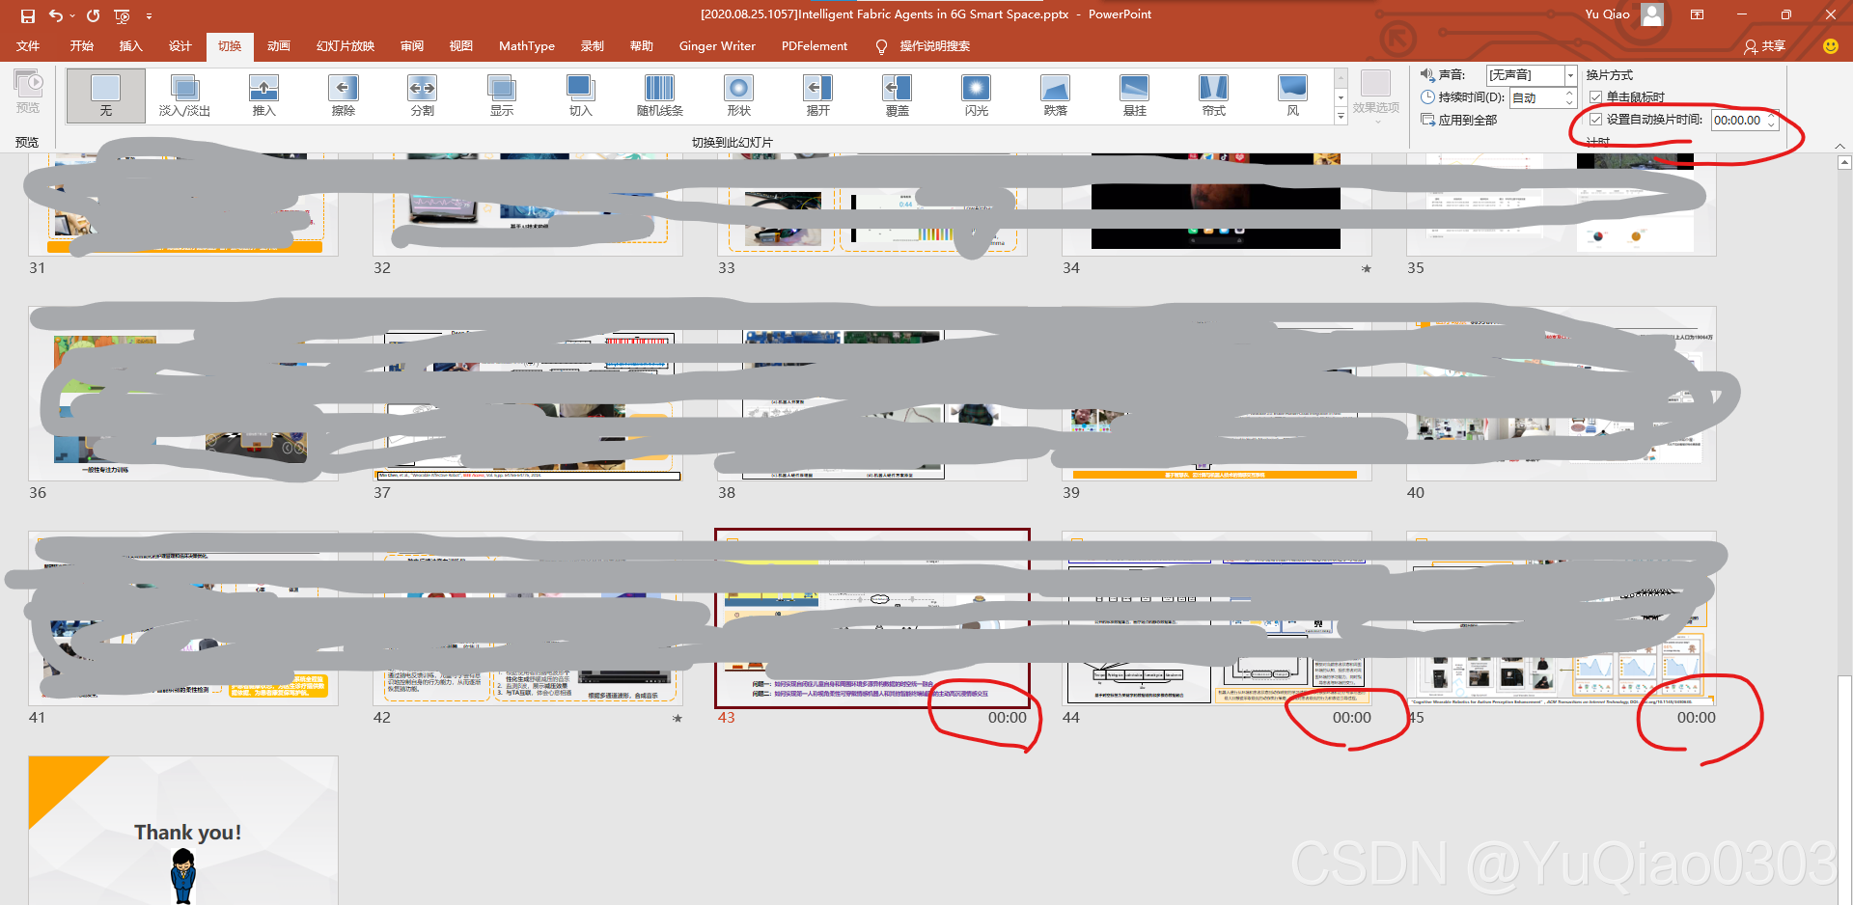Click the 效果选项 effect options button
Viewport: 1853px width, 905px height.
click(x=1375, y=96)
